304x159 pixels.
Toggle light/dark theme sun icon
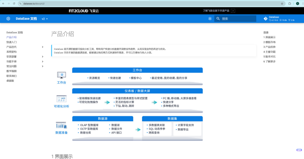coord(210,19)
